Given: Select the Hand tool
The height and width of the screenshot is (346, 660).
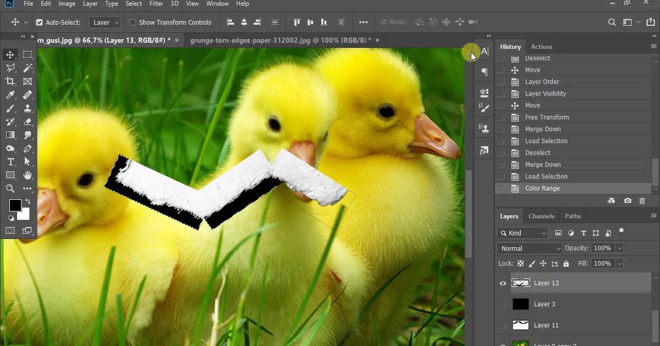Looking at the screenshot, I should pyautogui.click(x=28, y=175).
